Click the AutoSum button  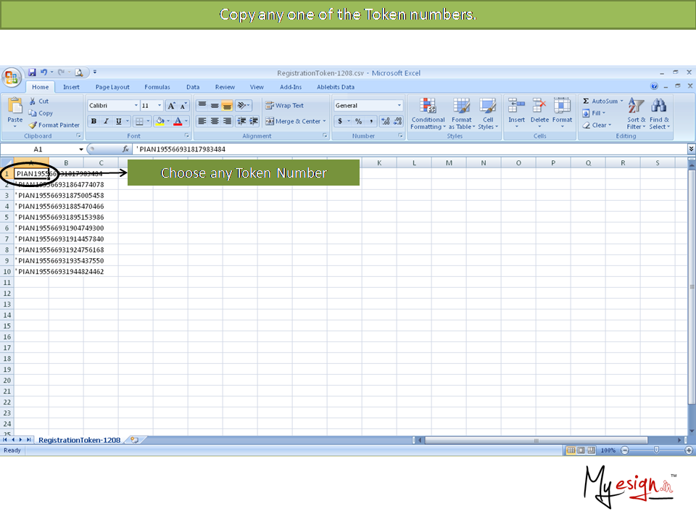pyautogui.click(x=602, y=101)
